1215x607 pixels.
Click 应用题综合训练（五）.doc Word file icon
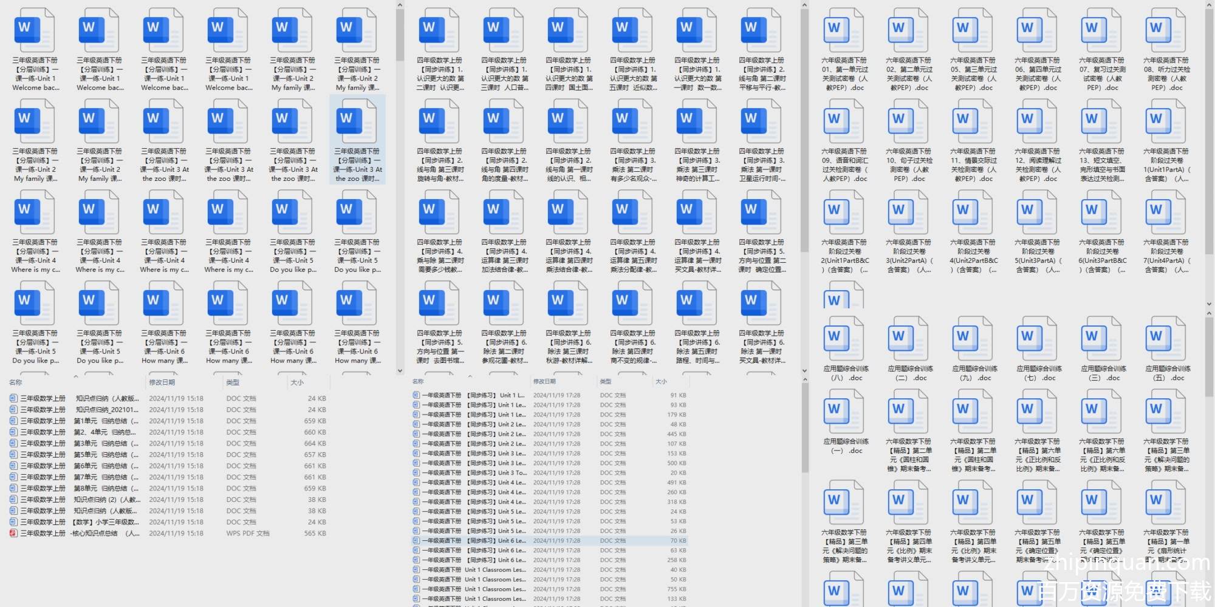1166,342
